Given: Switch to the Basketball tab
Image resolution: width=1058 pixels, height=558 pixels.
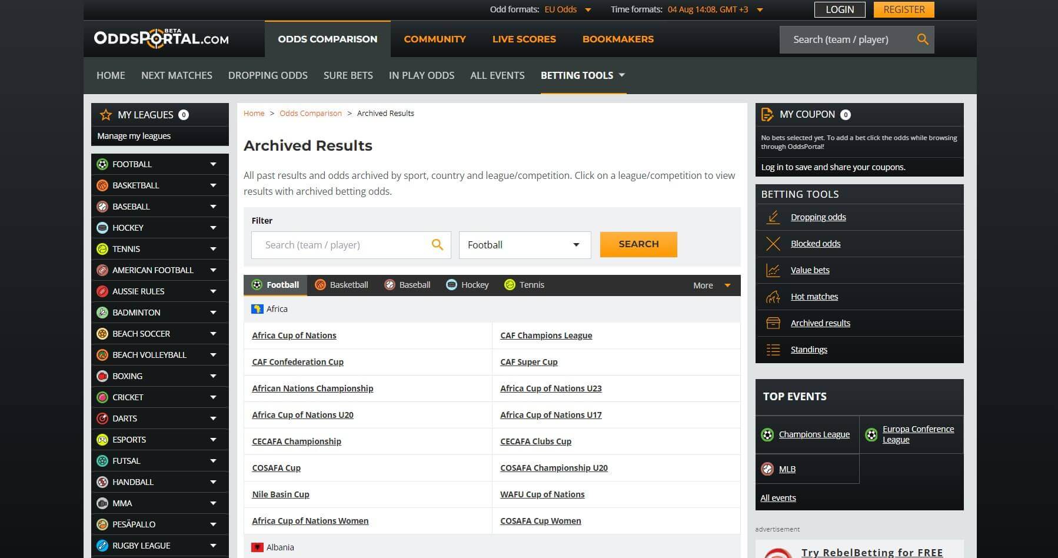Looking at the screenshot, I should click(348, 285).
